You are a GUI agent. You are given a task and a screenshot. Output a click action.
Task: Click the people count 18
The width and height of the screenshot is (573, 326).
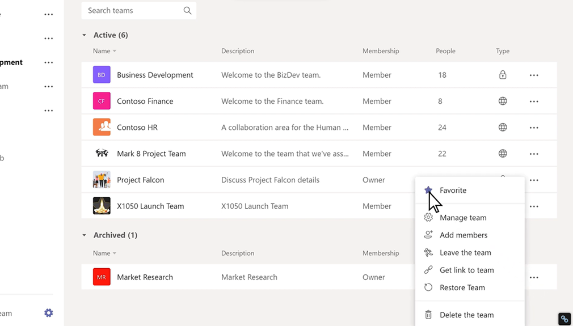442,75
